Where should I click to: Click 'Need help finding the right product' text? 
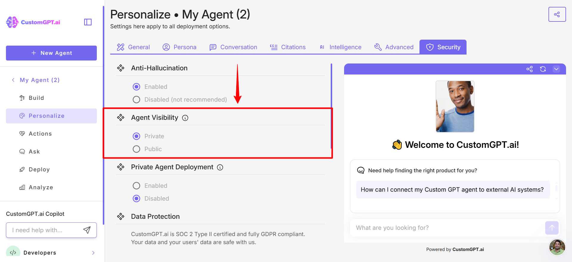(x=422, y=170)
